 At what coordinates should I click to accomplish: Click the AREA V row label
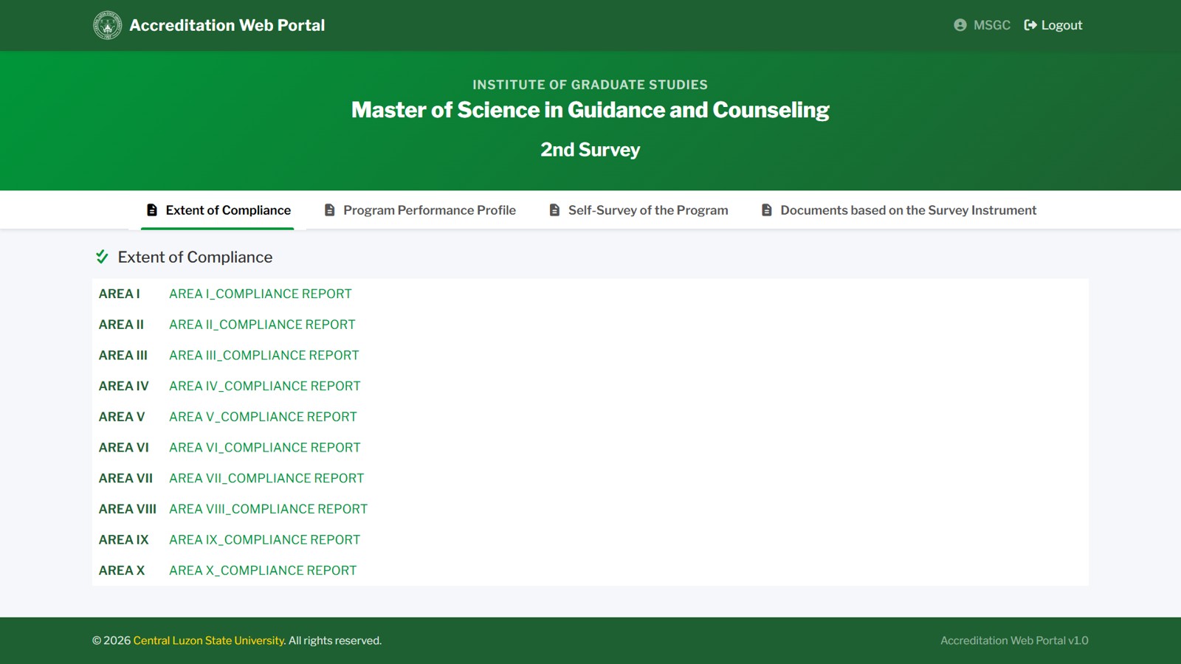click(122, 417)
